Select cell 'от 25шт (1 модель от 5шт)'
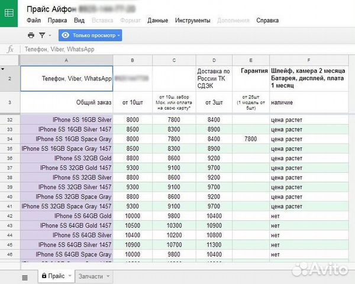This screenshot has width=355, height=284. (251, 102)
